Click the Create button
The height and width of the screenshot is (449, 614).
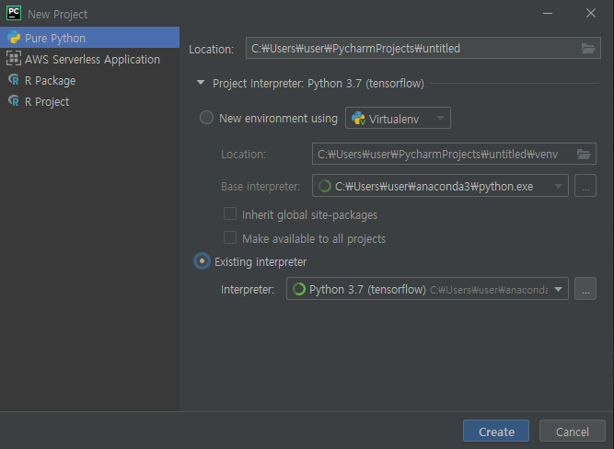point(496,431)
